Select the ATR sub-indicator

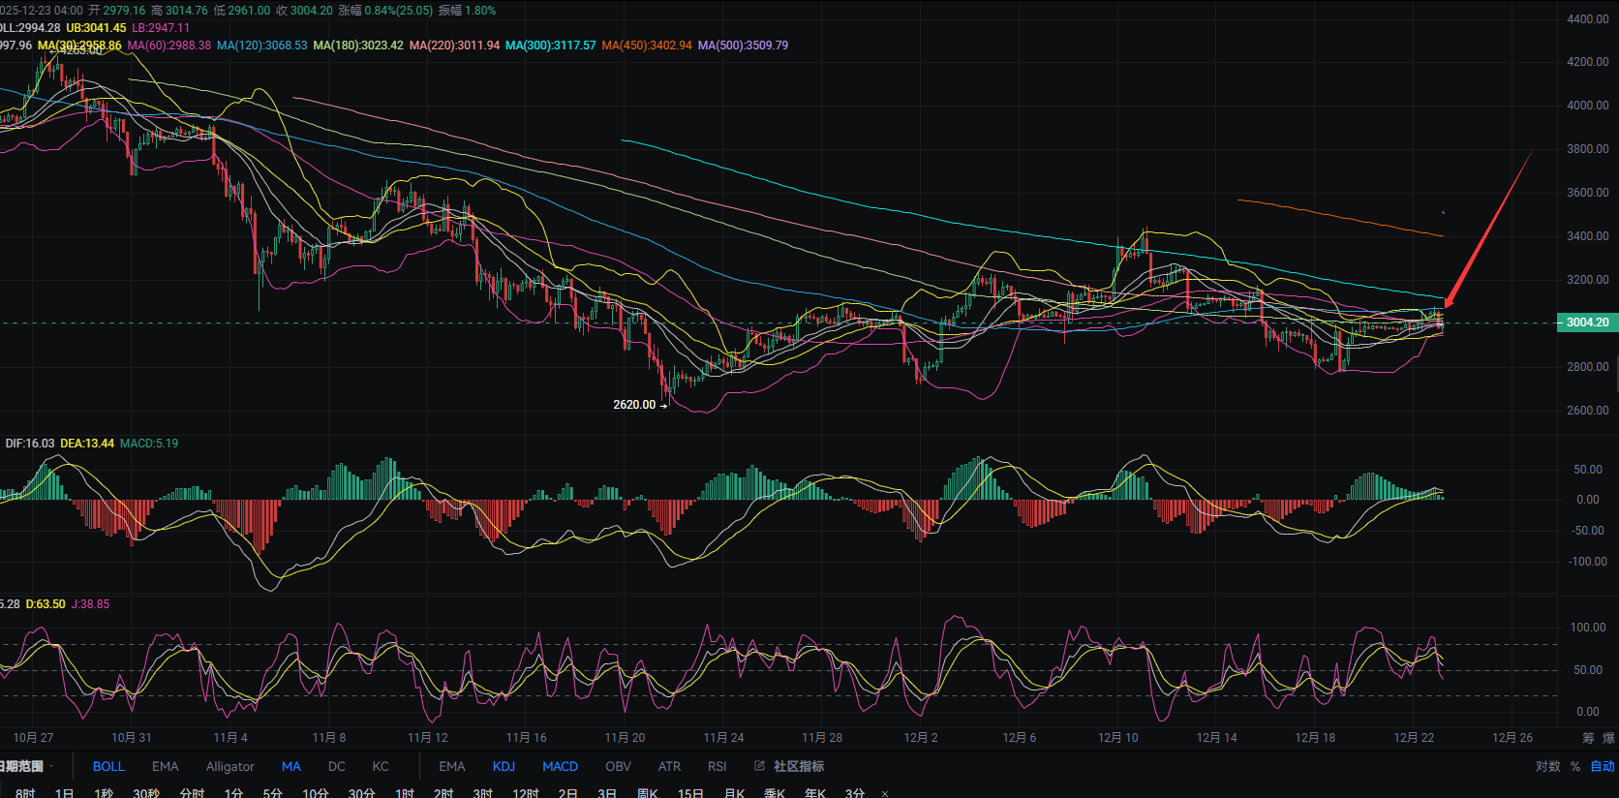click(669, 766)
